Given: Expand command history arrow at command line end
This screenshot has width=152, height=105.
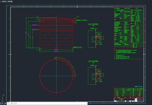Looking at the screenshot, I should click(x=87, y=104).
